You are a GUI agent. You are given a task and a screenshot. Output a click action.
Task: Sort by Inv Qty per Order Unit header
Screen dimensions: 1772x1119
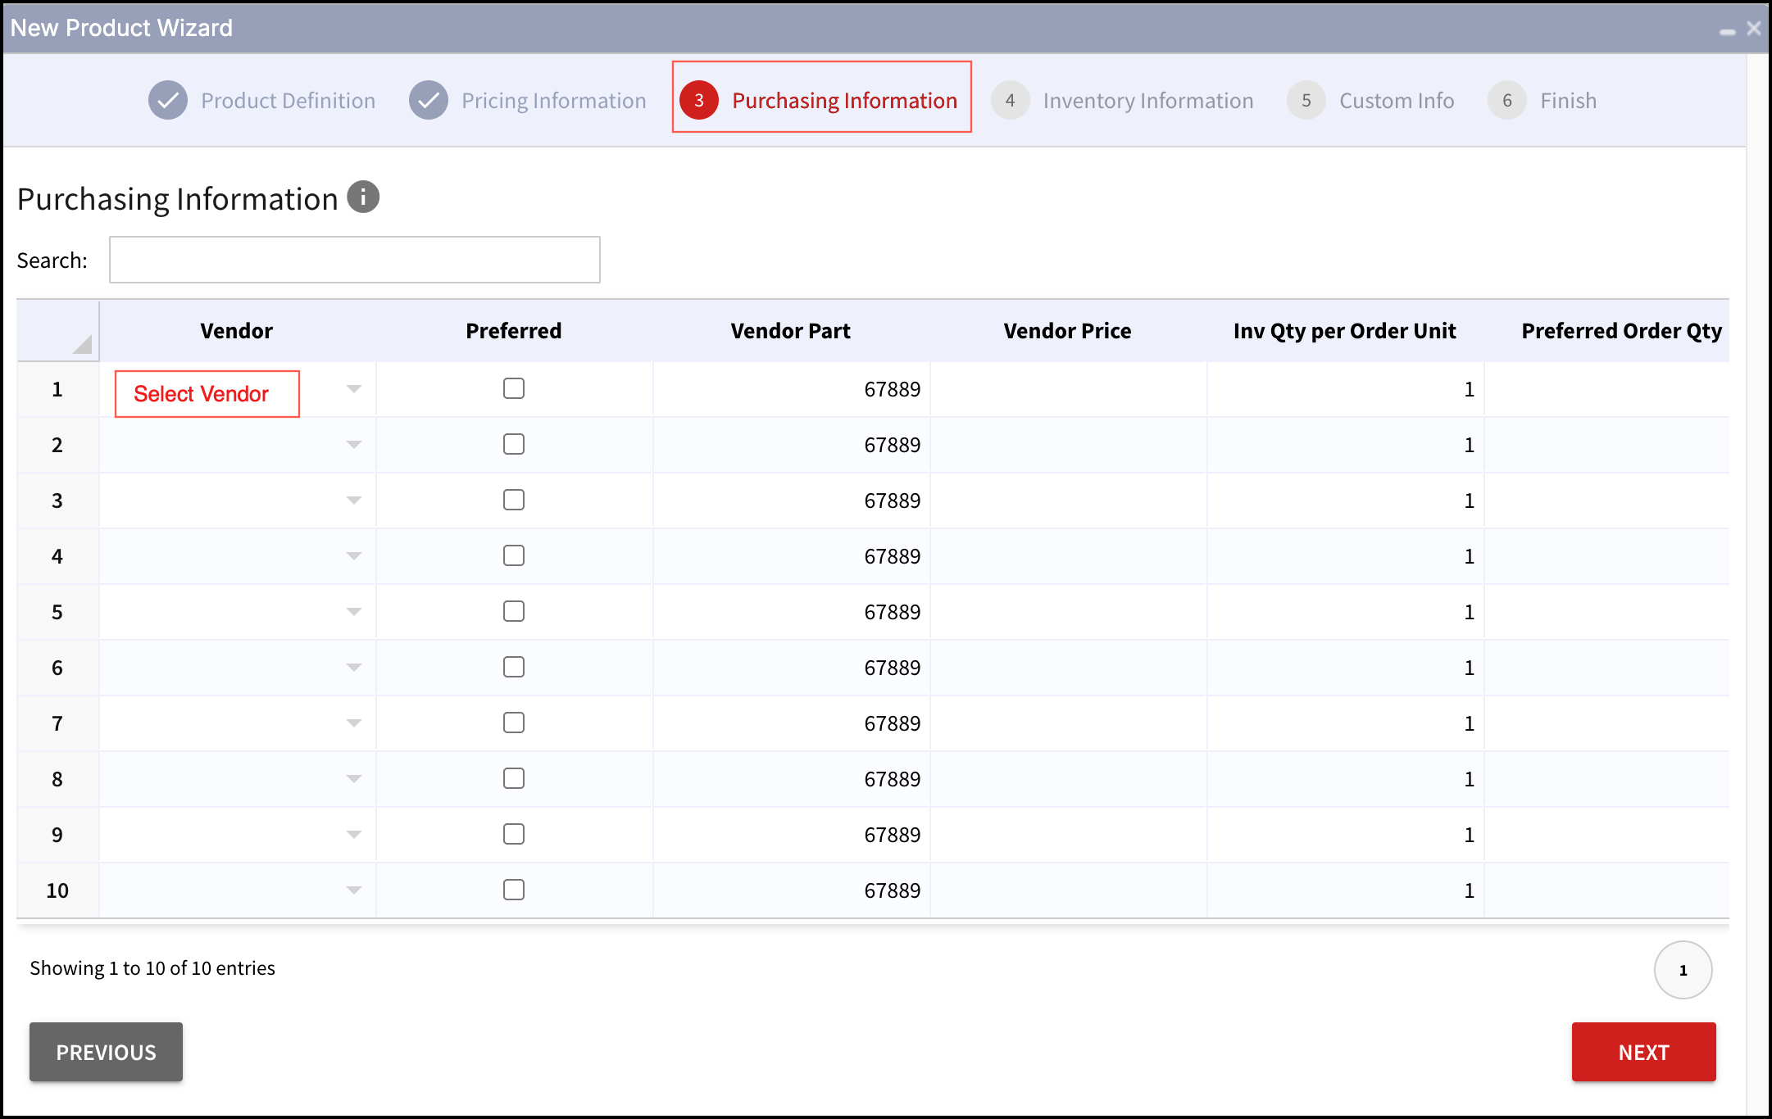pyautogui.click(x=1345, y=331)
